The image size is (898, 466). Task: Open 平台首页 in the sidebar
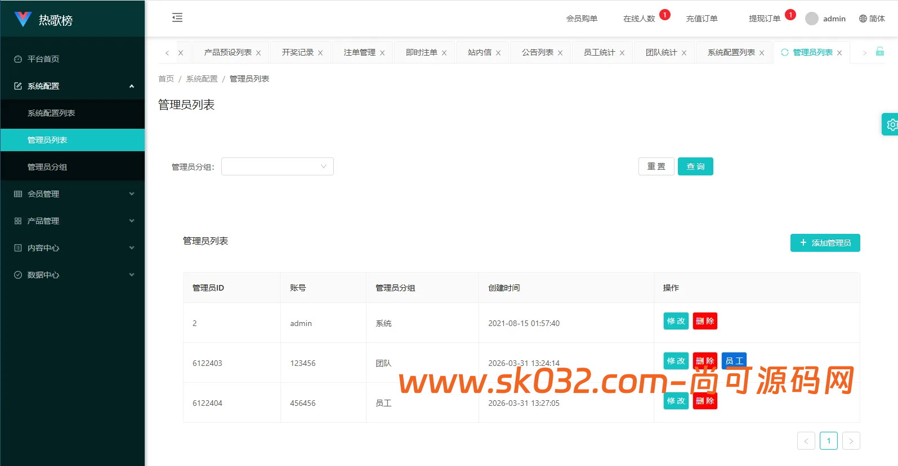pyautogui.click(x=73, y=59)
